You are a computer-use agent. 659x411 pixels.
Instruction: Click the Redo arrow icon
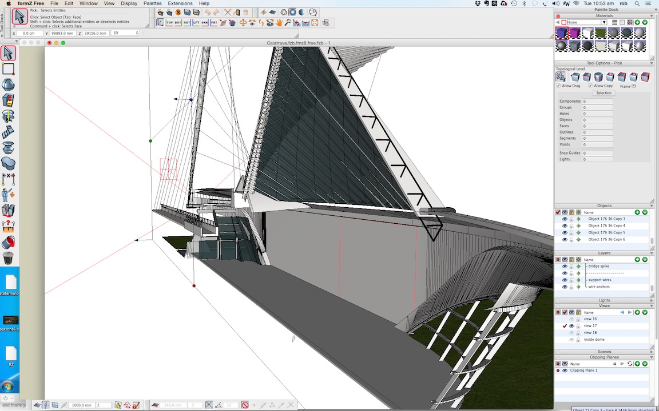(x=216, y=12)
